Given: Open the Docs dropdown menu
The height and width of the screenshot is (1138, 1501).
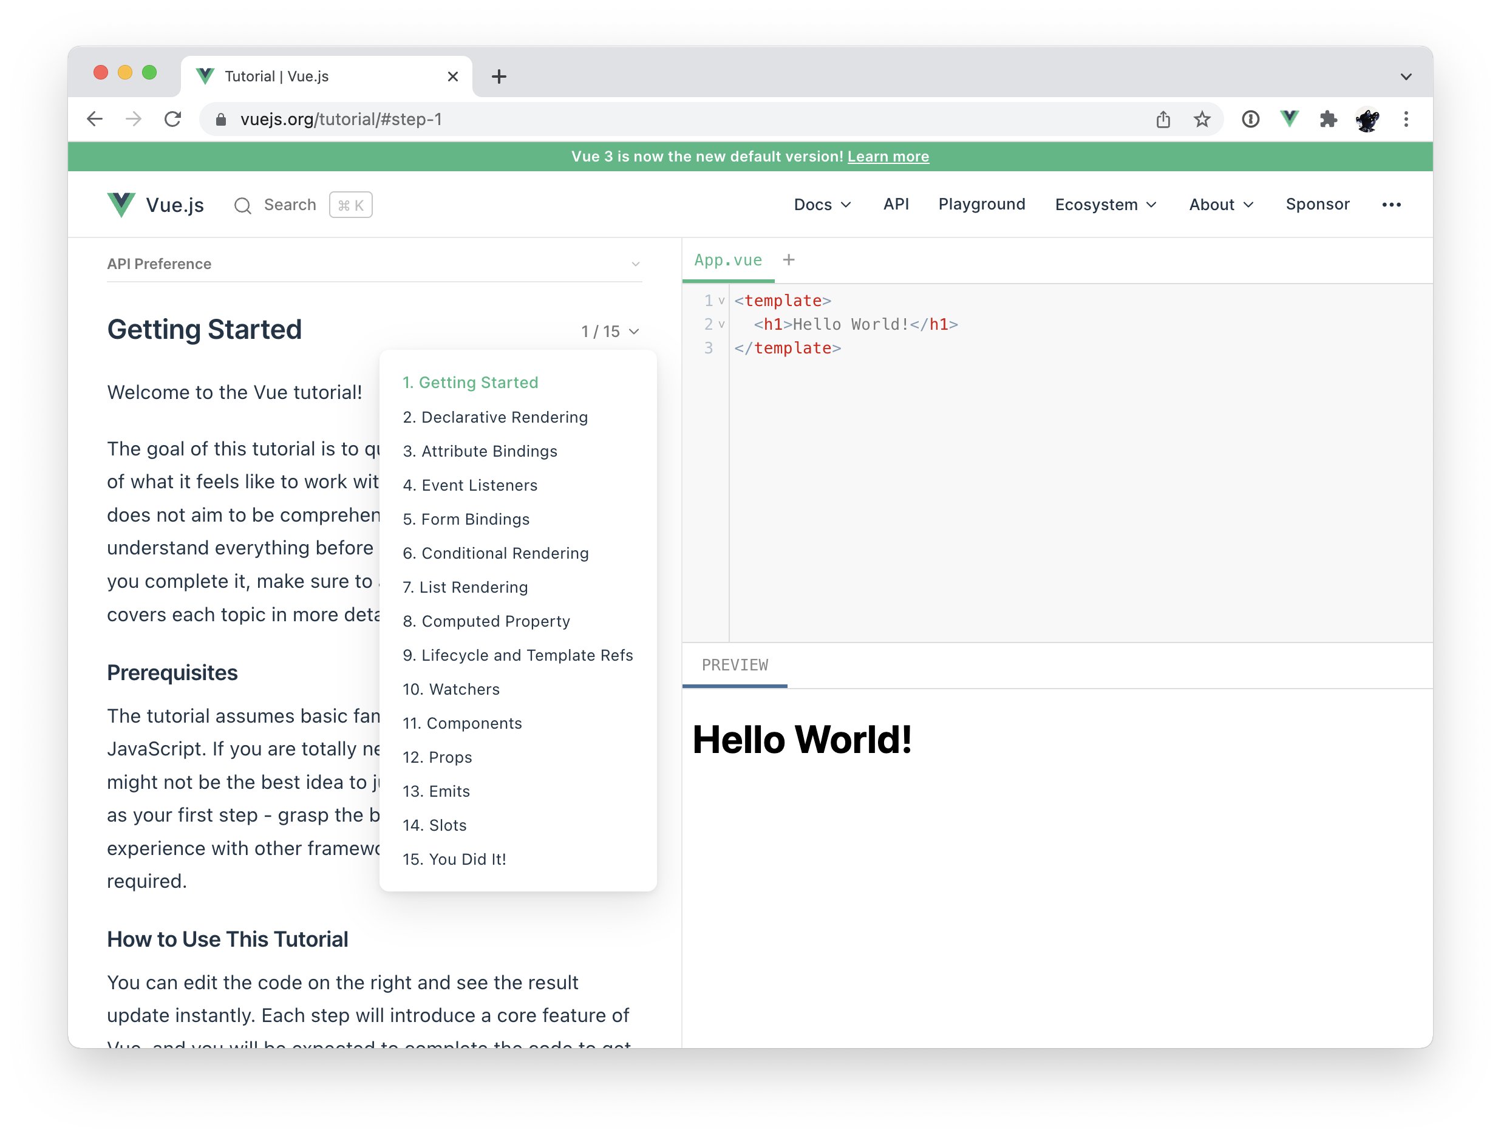Looking at the screenshot, I should click(x=822, y=205).
